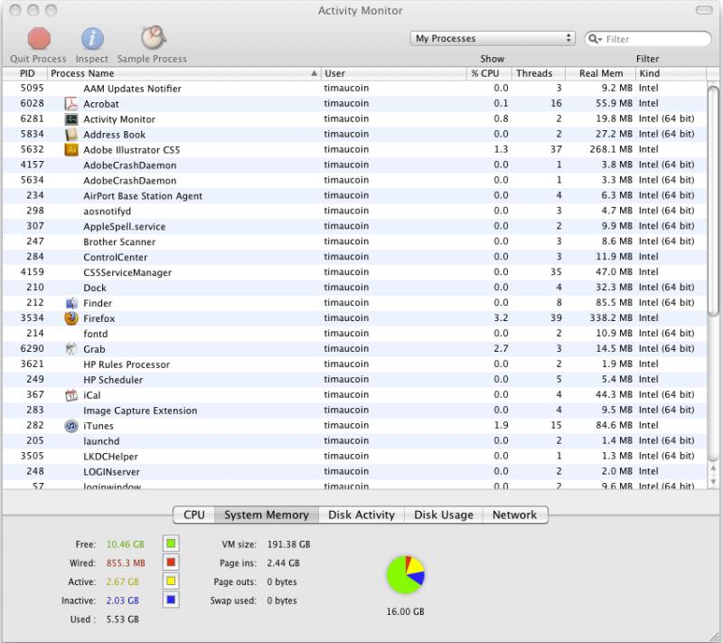Click the 338.2 MB Firefox memory value

[611, 317]
